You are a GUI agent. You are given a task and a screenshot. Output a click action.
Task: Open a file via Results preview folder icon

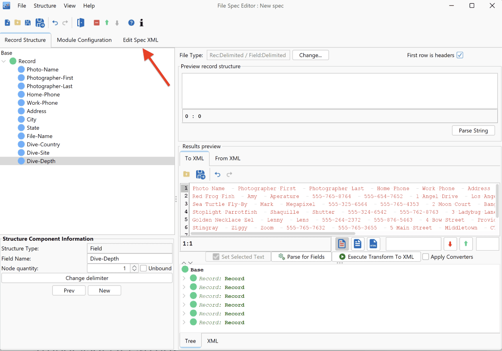[187, 174]
